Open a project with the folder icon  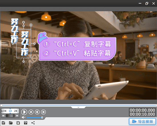pyautogui.click(x=11, y=123)
